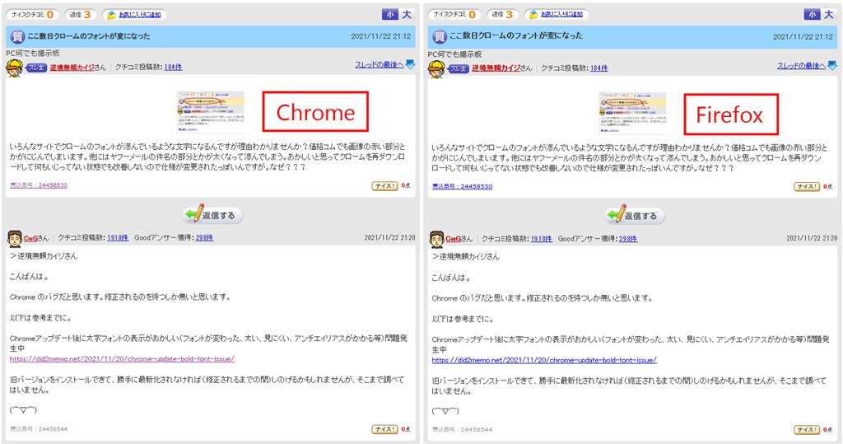Click the 質 question icon in Chrome capture
Viewport: 843px width, 444px height.
17,36
